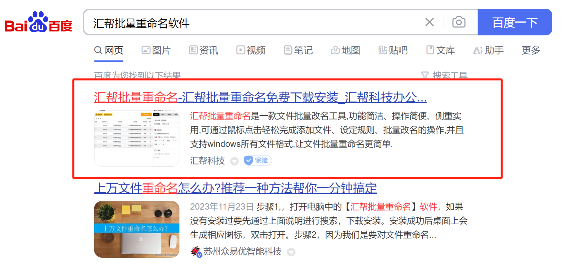The height and width of the screenshot is (266, 564).
Task: Click the 汇帮批量重命名 software screenshot thumbnail
Action: point(137,138)
